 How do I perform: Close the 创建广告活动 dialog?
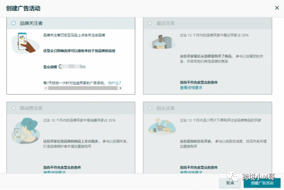277,8
